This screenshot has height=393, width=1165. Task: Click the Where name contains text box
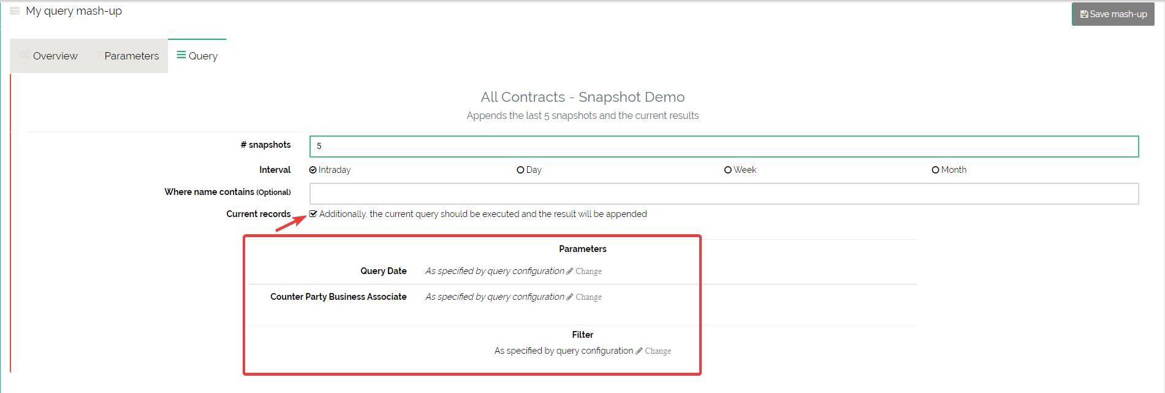724,194
